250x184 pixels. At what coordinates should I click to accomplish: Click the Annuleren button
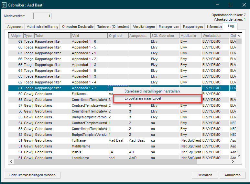point(232,175)
